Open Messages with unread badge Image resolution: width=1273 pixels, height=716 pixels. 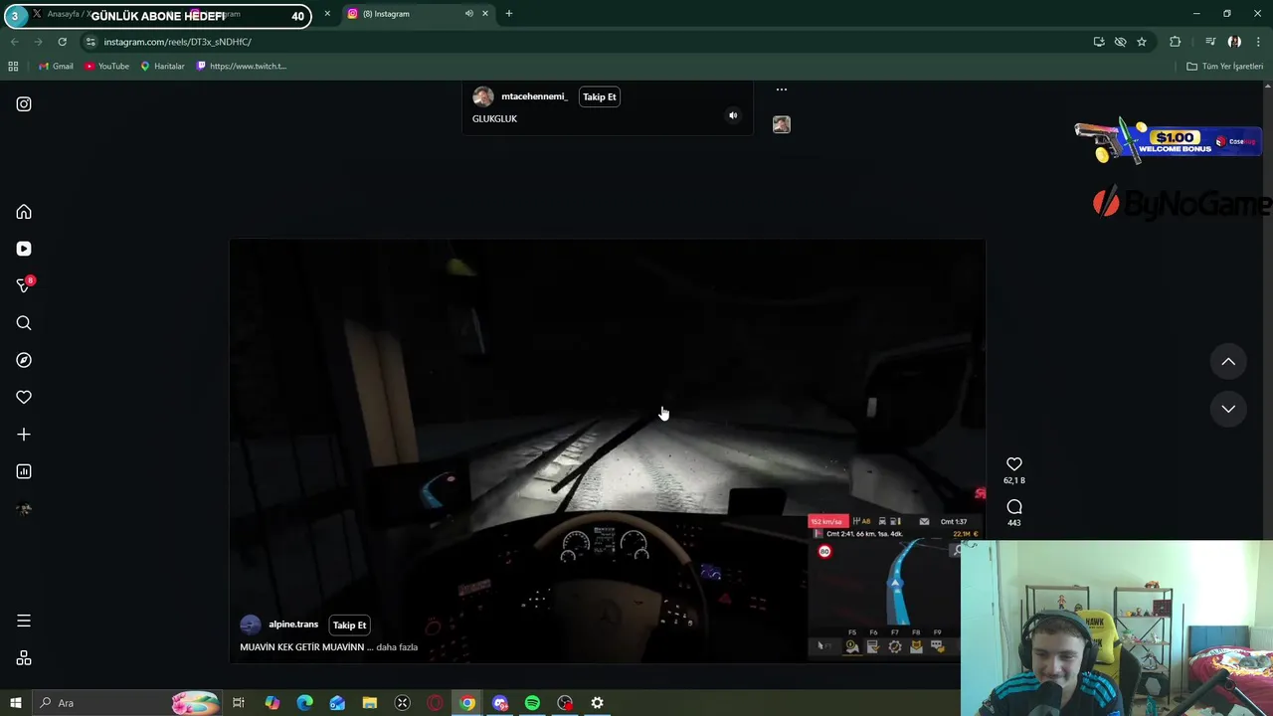coord(25,285)
